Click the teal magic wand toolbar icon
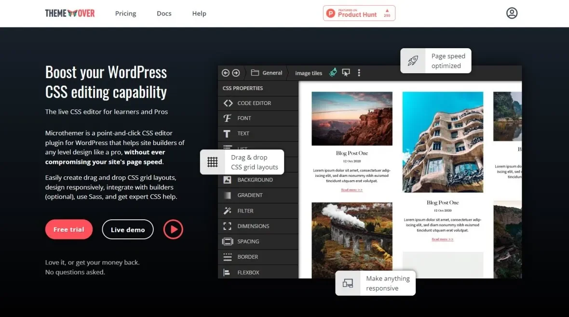Screen dimensions: 569x317 pyautogui.click(x=333, y=72)
